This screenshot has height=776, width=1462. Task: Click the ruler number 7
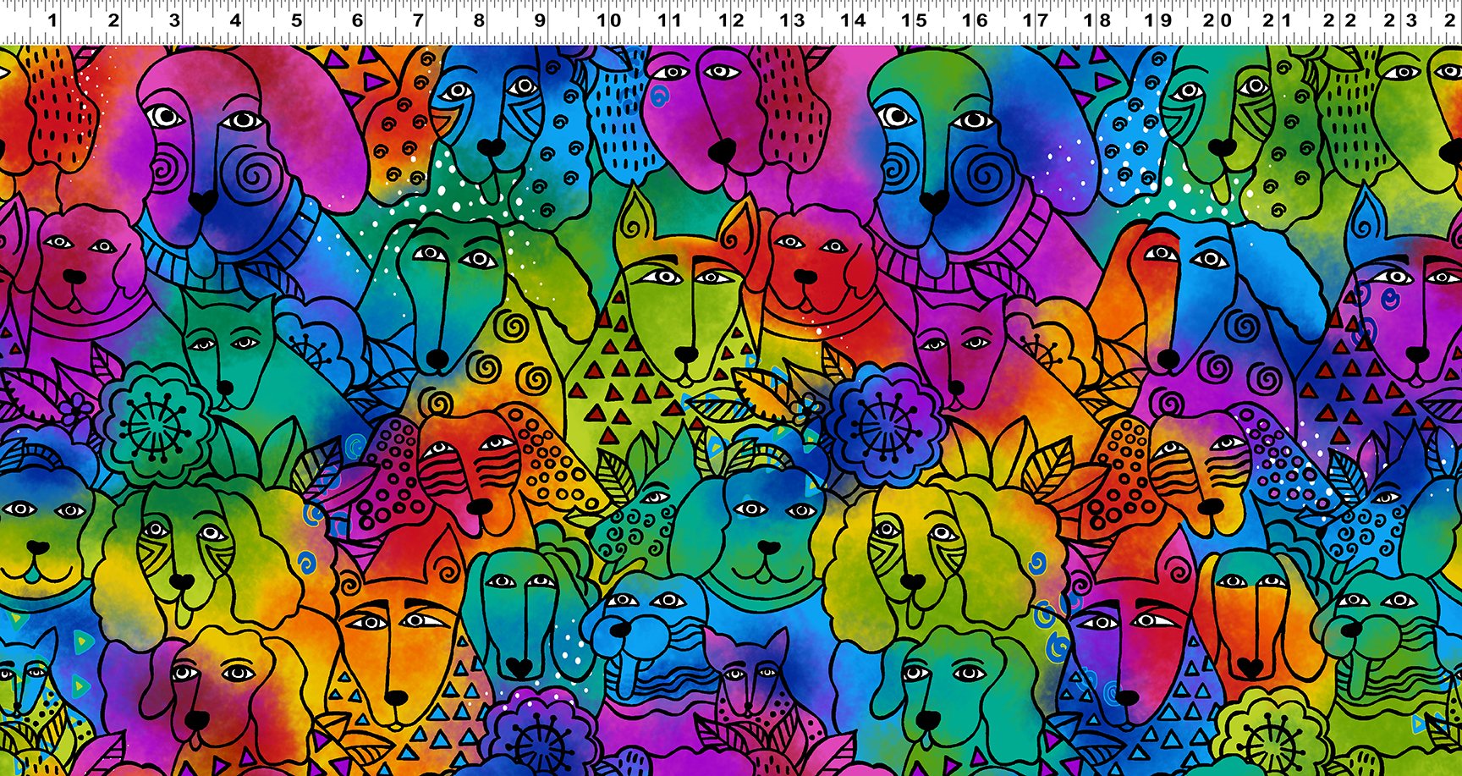tap(418, 20)
